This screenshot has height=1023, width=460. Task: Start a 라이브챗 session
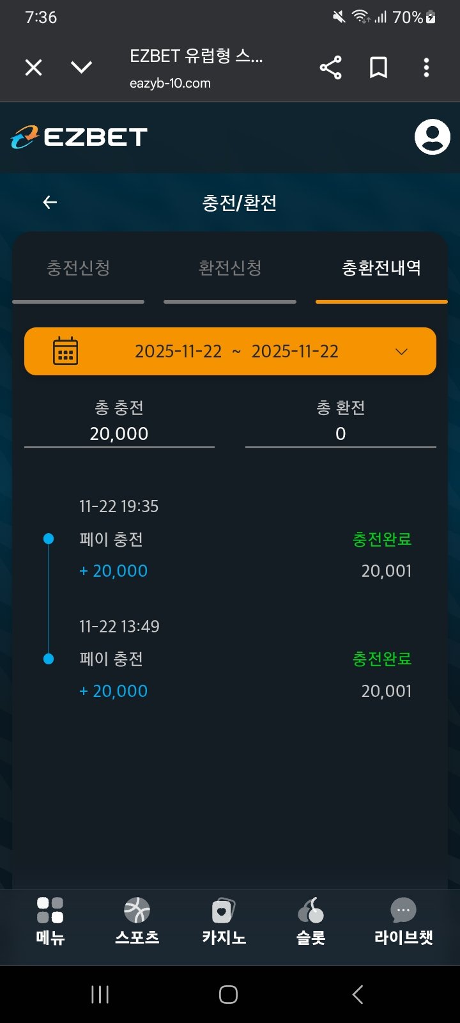point(403,921)
